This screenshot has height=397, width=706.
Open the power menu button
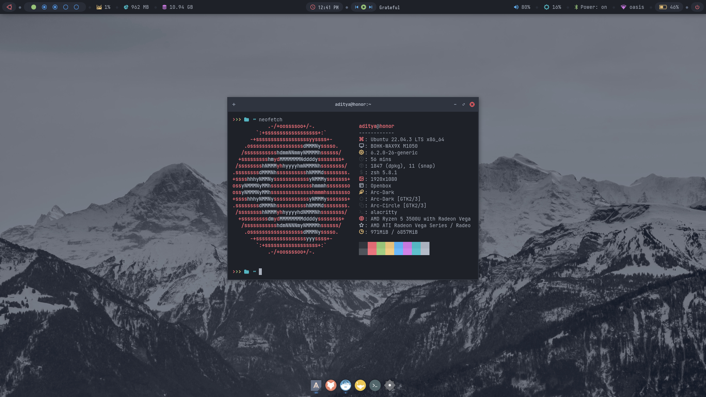tap(697, 7)
